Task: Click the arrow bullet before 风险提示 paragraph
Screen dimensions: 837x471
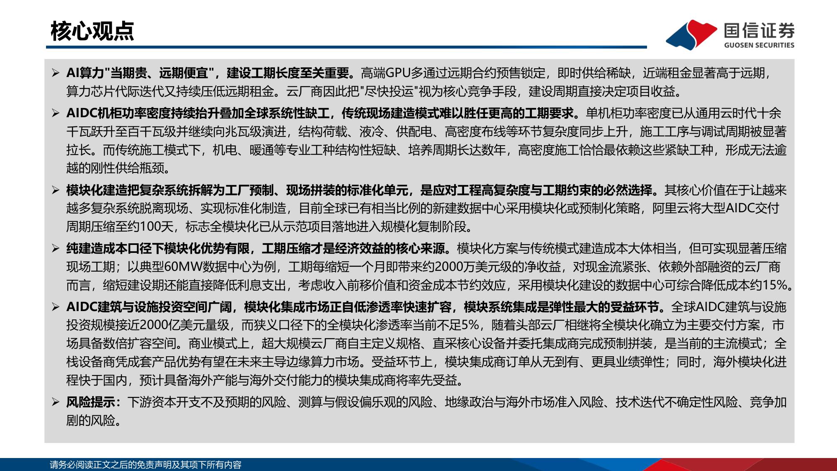Action: click(56, 402)
